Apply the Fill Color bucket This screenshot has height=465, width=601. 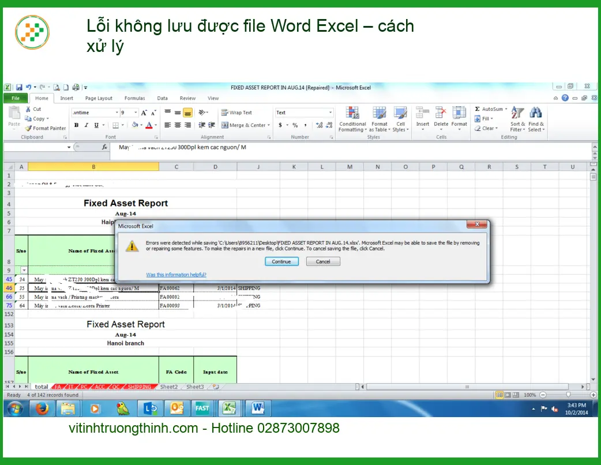point(135,125)
